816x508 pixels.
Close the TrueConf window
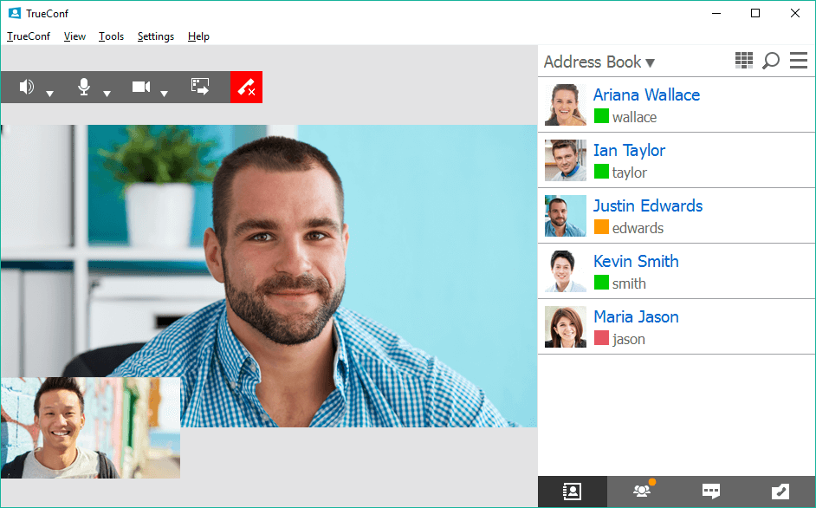[x=795, y=13]
